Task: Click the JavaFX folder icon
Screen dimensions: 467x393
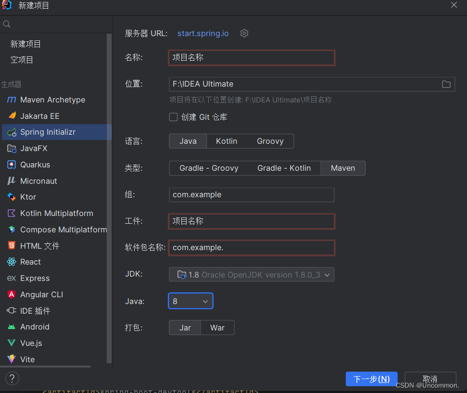Action: point(12,148)
